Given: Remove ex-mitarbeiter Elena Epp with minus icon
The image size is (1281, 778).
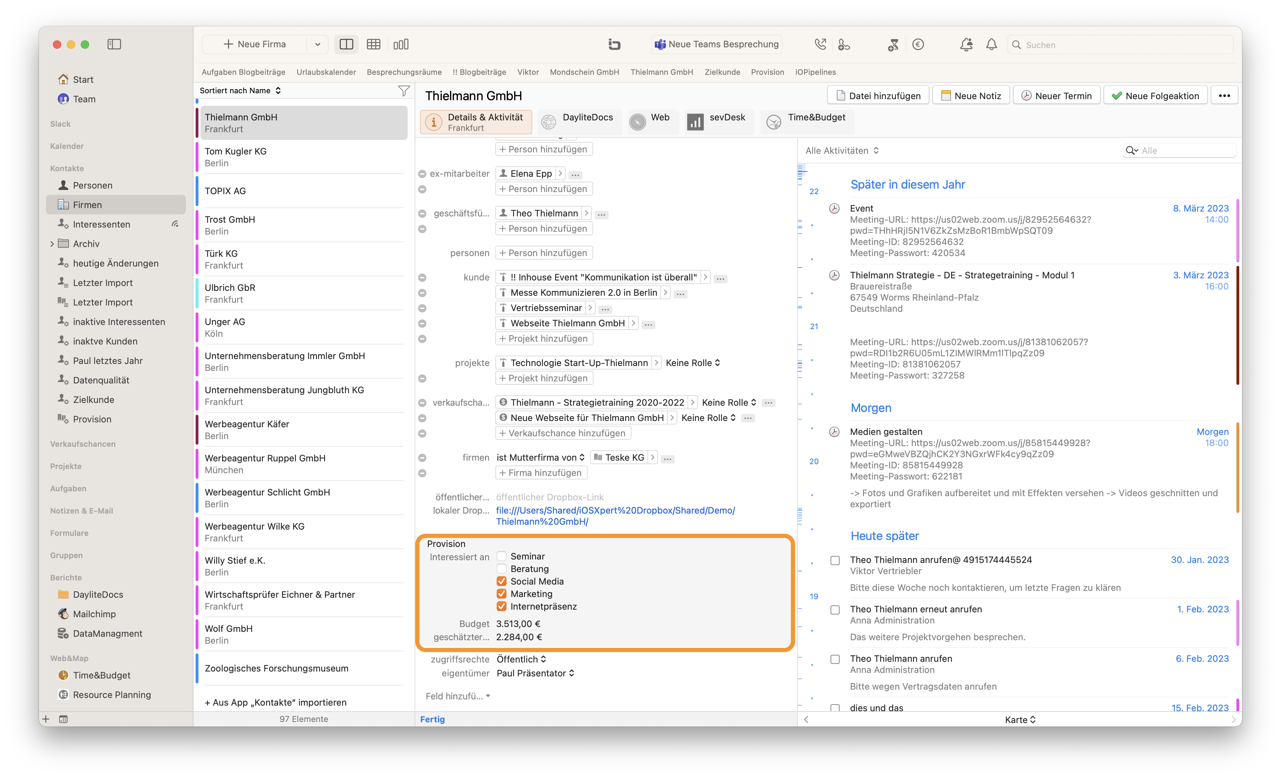Looking at the screenshot, I should [x=422, y=174].
